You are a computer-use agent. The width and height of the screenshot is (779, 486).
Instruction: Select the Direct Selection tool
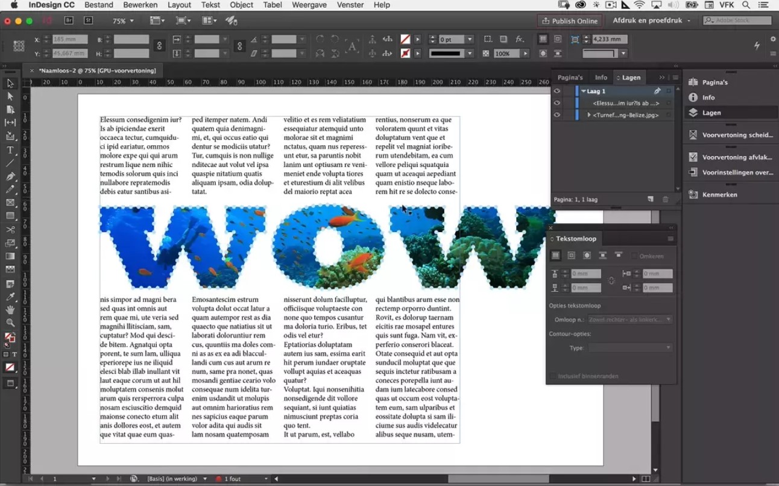click(x=10, y=96)
